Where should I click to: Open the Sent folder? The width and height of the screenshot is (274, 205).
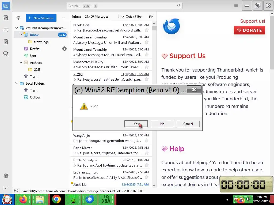click(41, 56)
